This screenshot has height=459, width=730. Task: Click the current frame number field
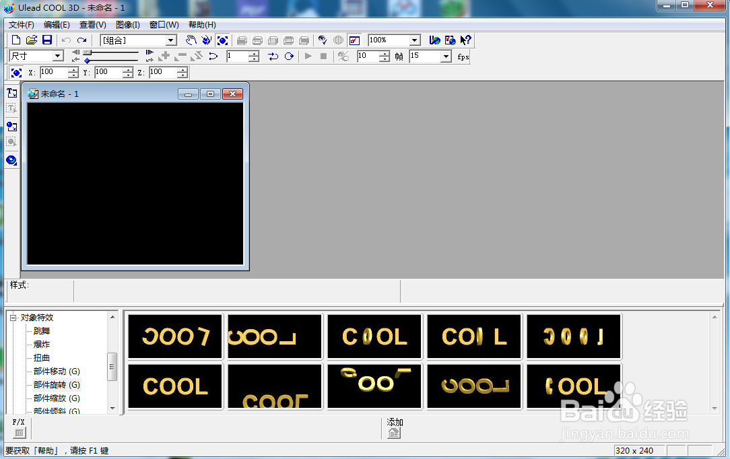pyautogui.click(x=238, y=57)
